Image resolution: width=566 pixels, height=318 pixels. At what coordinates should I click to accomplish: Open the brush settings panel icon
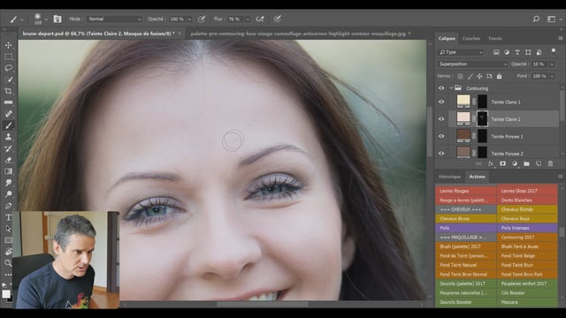(x=57, y=19)
